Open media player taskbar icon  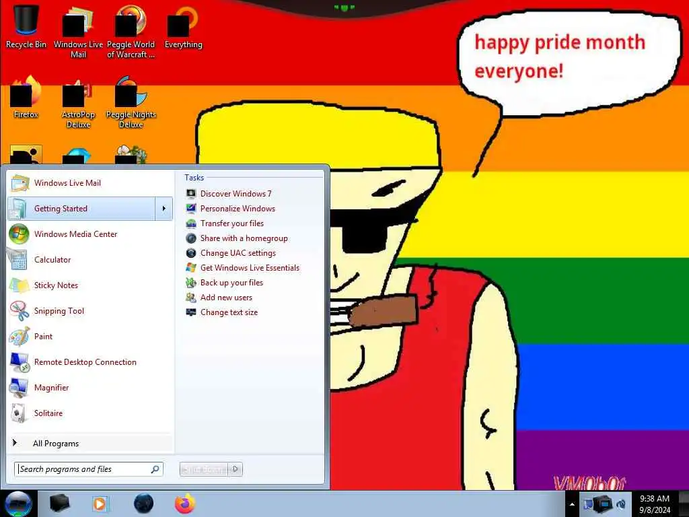pyautogui.click(x=100, y=504)
